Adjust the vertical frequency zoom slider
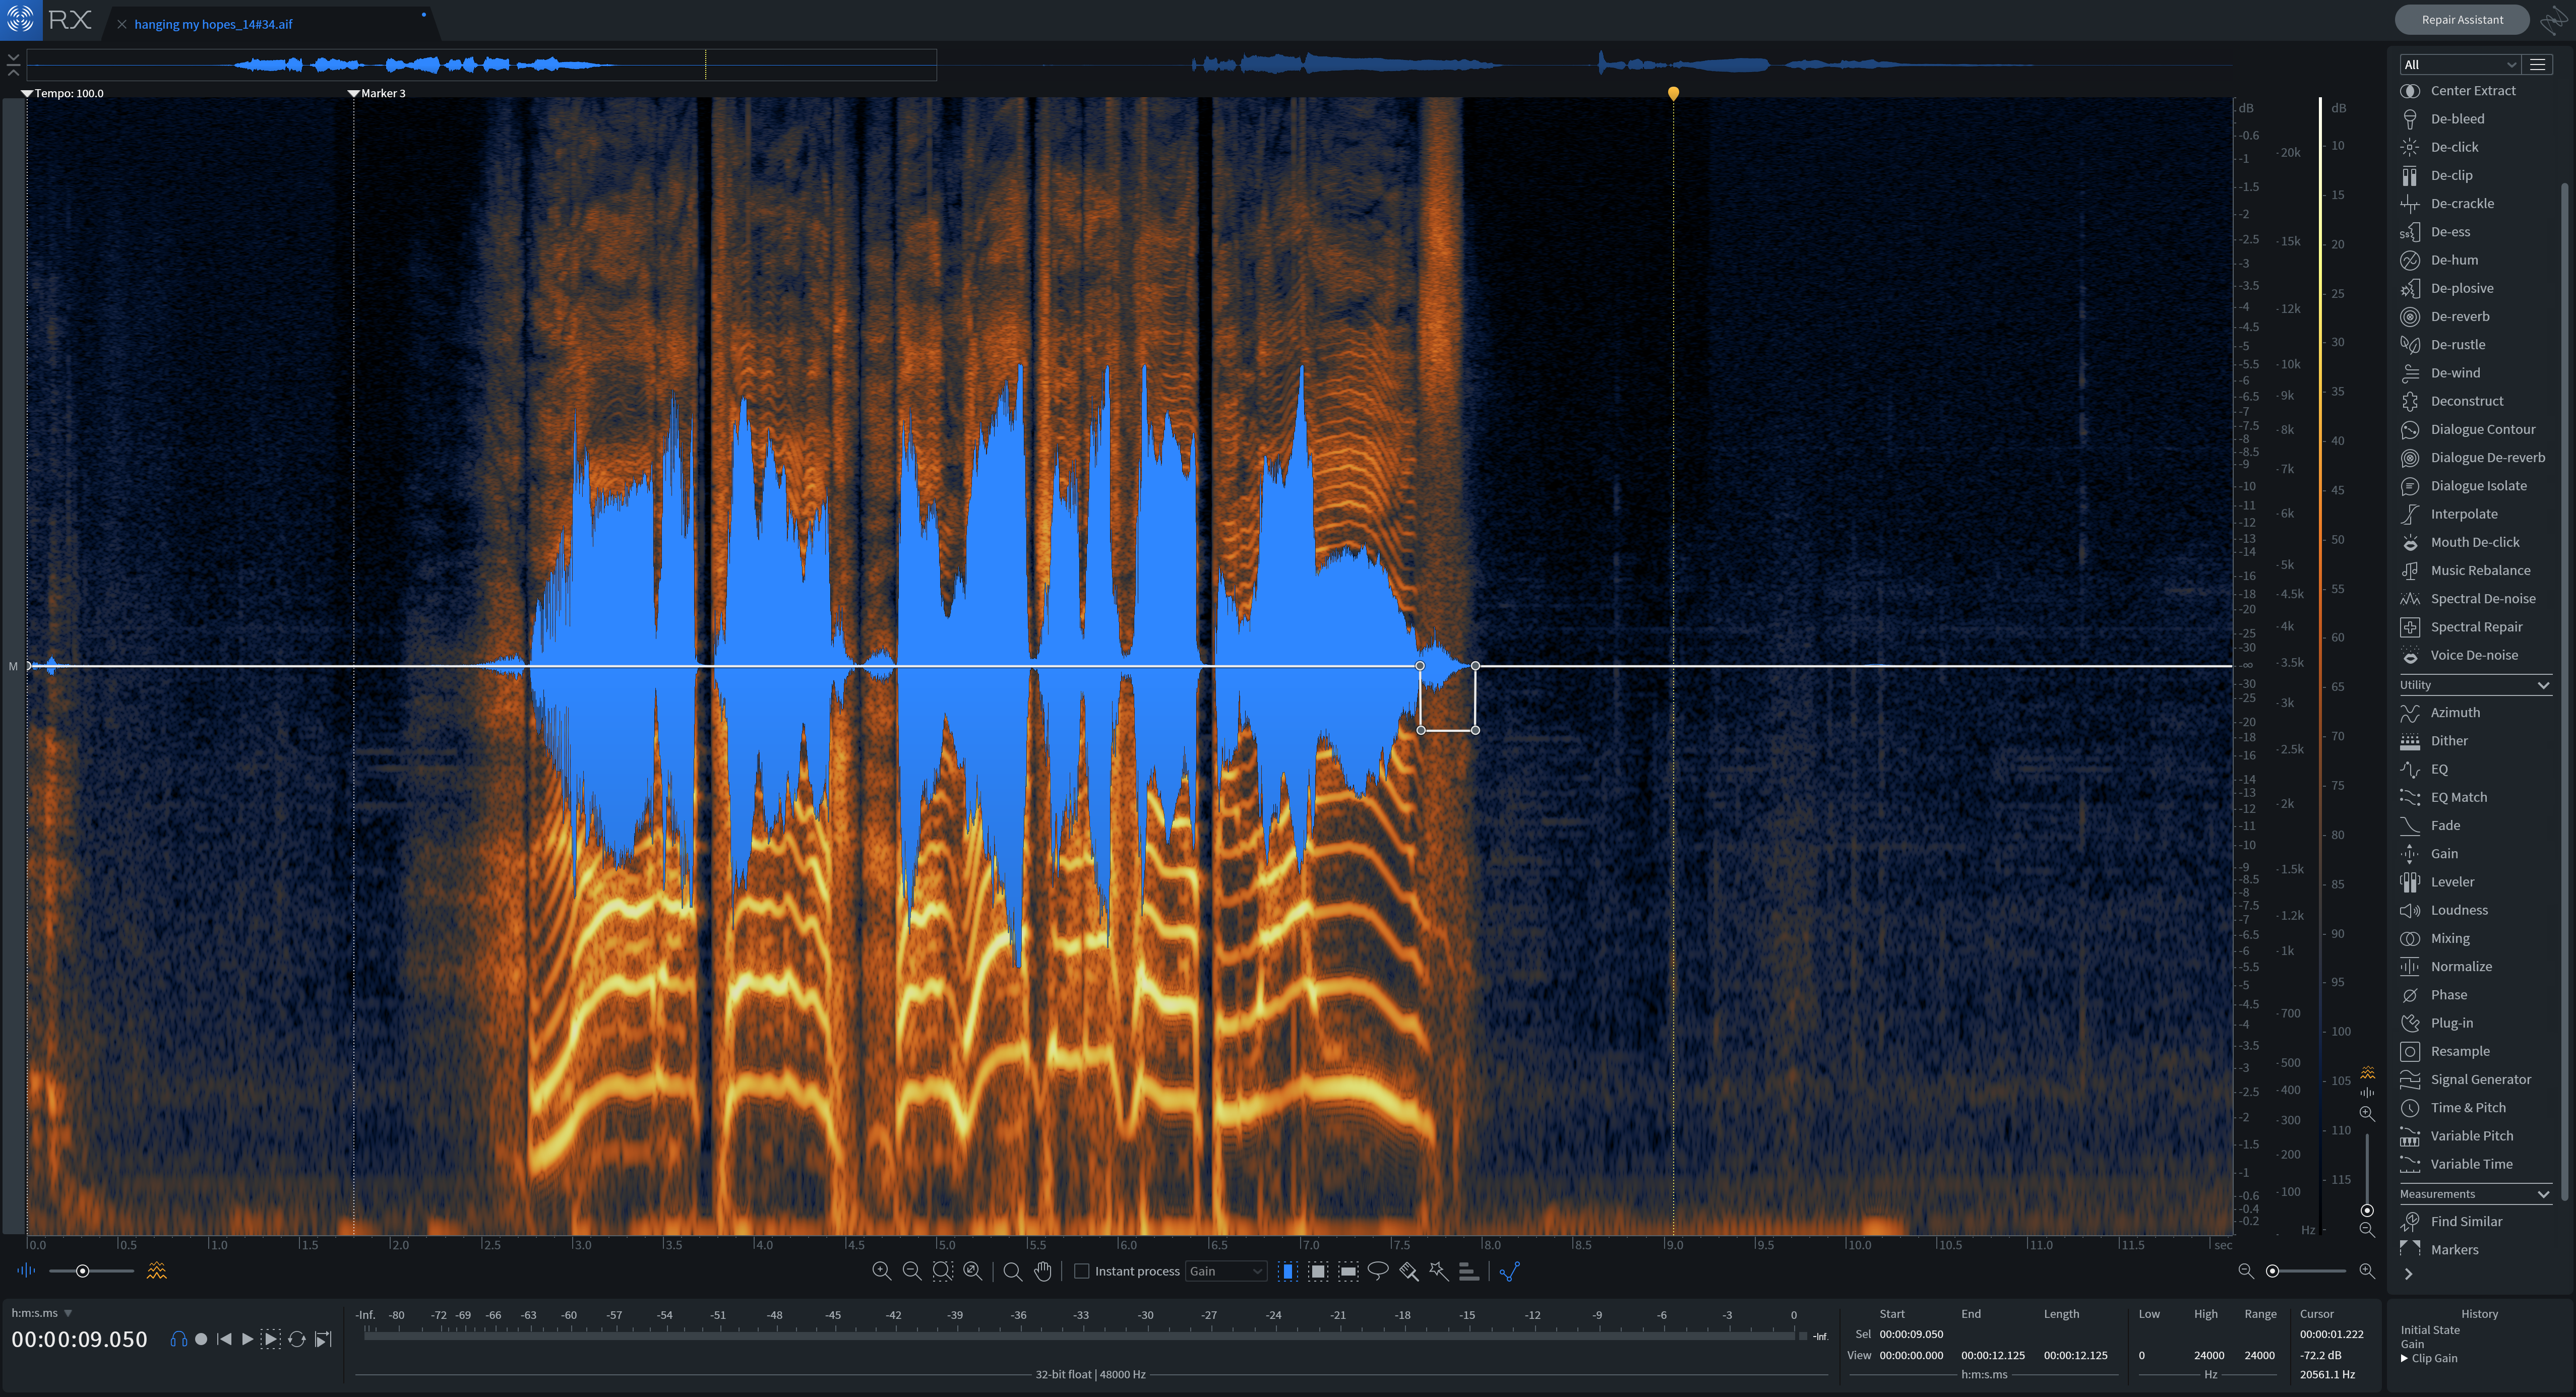Screen dimensions: 2576x1397 point(2367,1210)
